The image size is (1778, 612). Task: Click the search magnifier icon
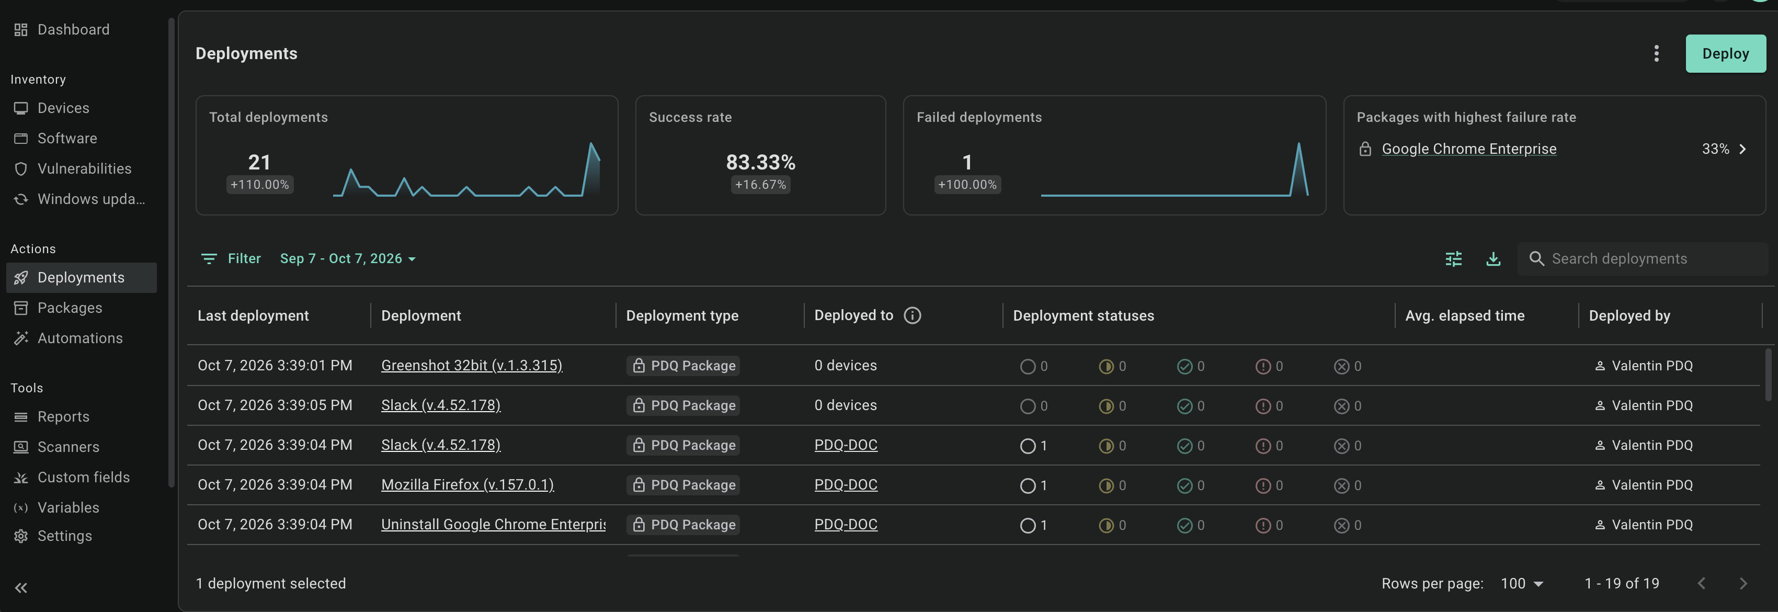1536,259
